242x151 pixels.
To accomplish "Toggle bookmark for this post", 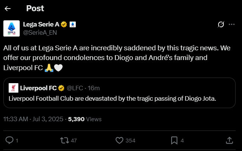I will pos(174,141).
